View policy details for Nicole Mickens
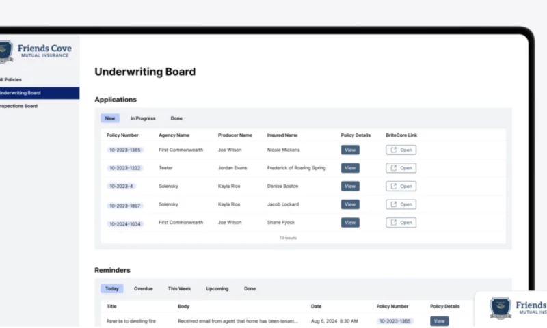Image resolution: width=547 pixels, height=328 pixels. [x=350, y=150]
